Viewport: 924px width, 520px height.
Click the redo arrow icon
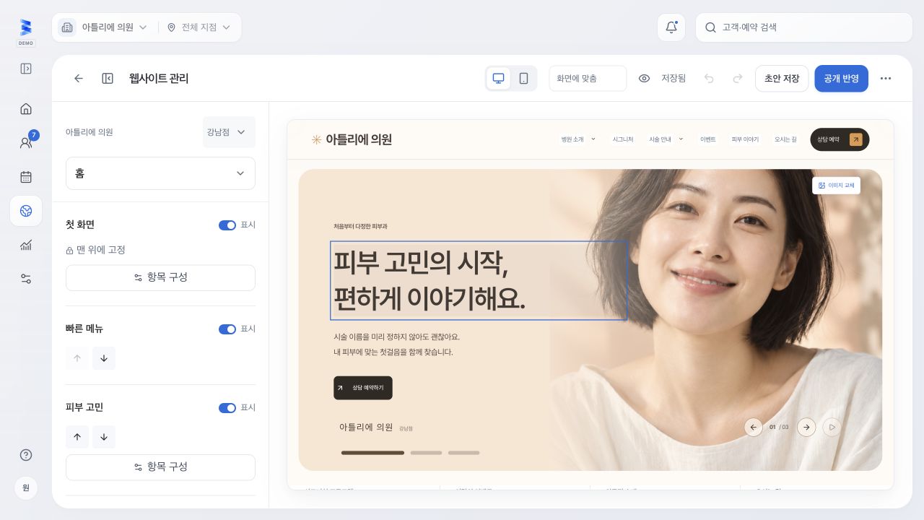[738, 78]
